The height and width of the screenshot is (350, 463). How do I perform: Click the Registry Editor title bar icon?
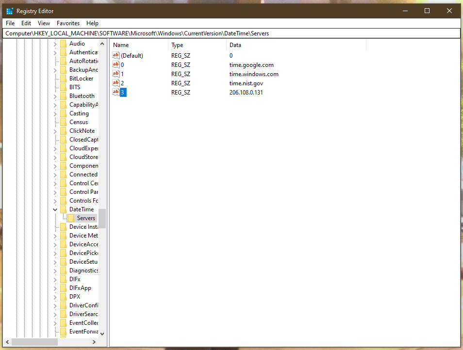click(x=9, y=10)
